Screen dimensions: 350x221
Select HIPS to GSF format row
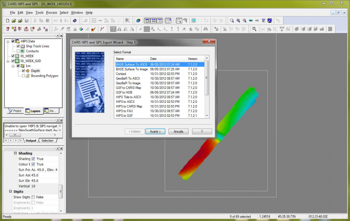point(159,116)
